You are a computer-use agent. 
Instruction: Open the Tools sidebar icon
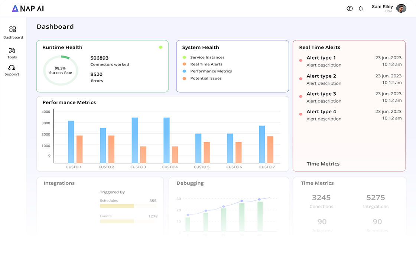(12, 50)
